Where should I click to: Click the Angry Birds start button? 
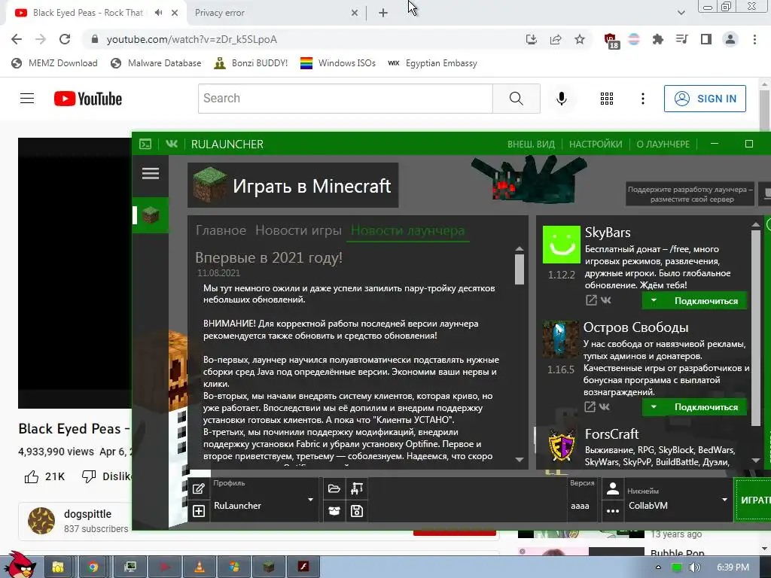click(x=20, y=564)
